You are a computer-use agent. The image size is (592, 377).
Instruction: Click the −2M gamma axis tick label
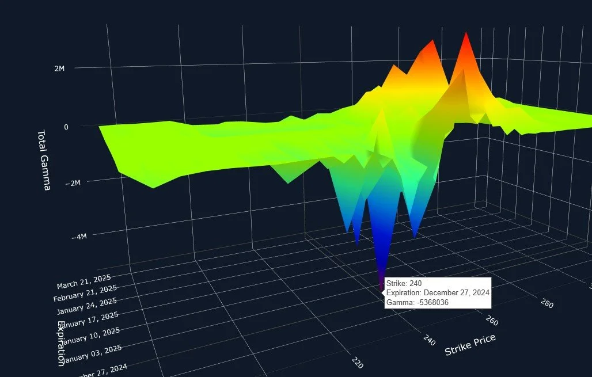pos(73,183)
